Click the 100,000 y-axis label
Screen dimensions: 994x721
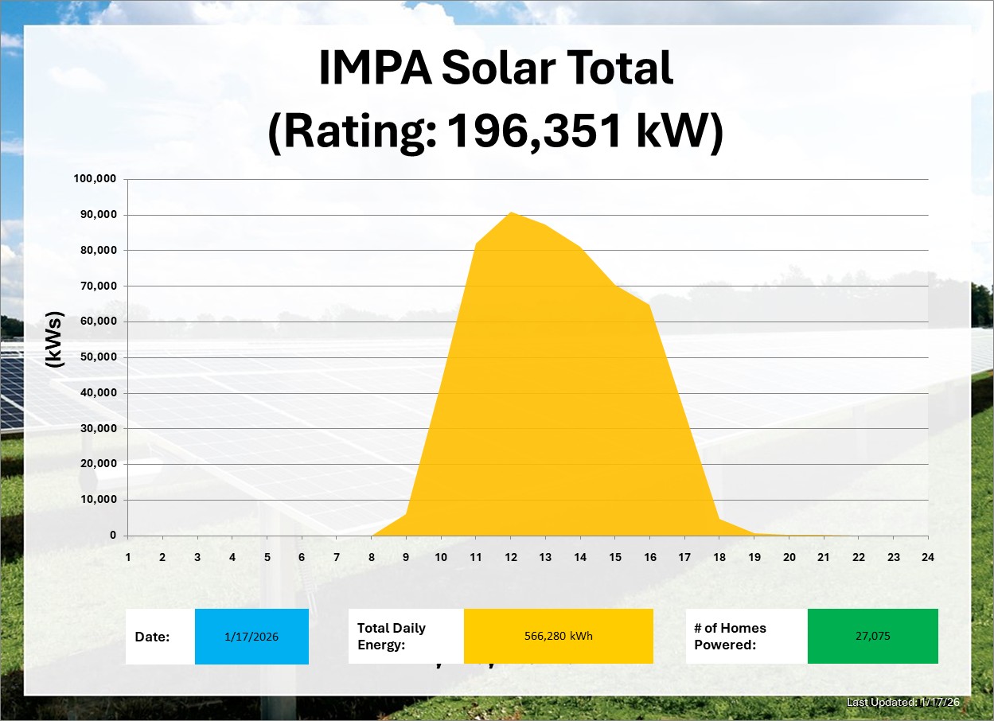pyautogui.click(x=96, y=179)
